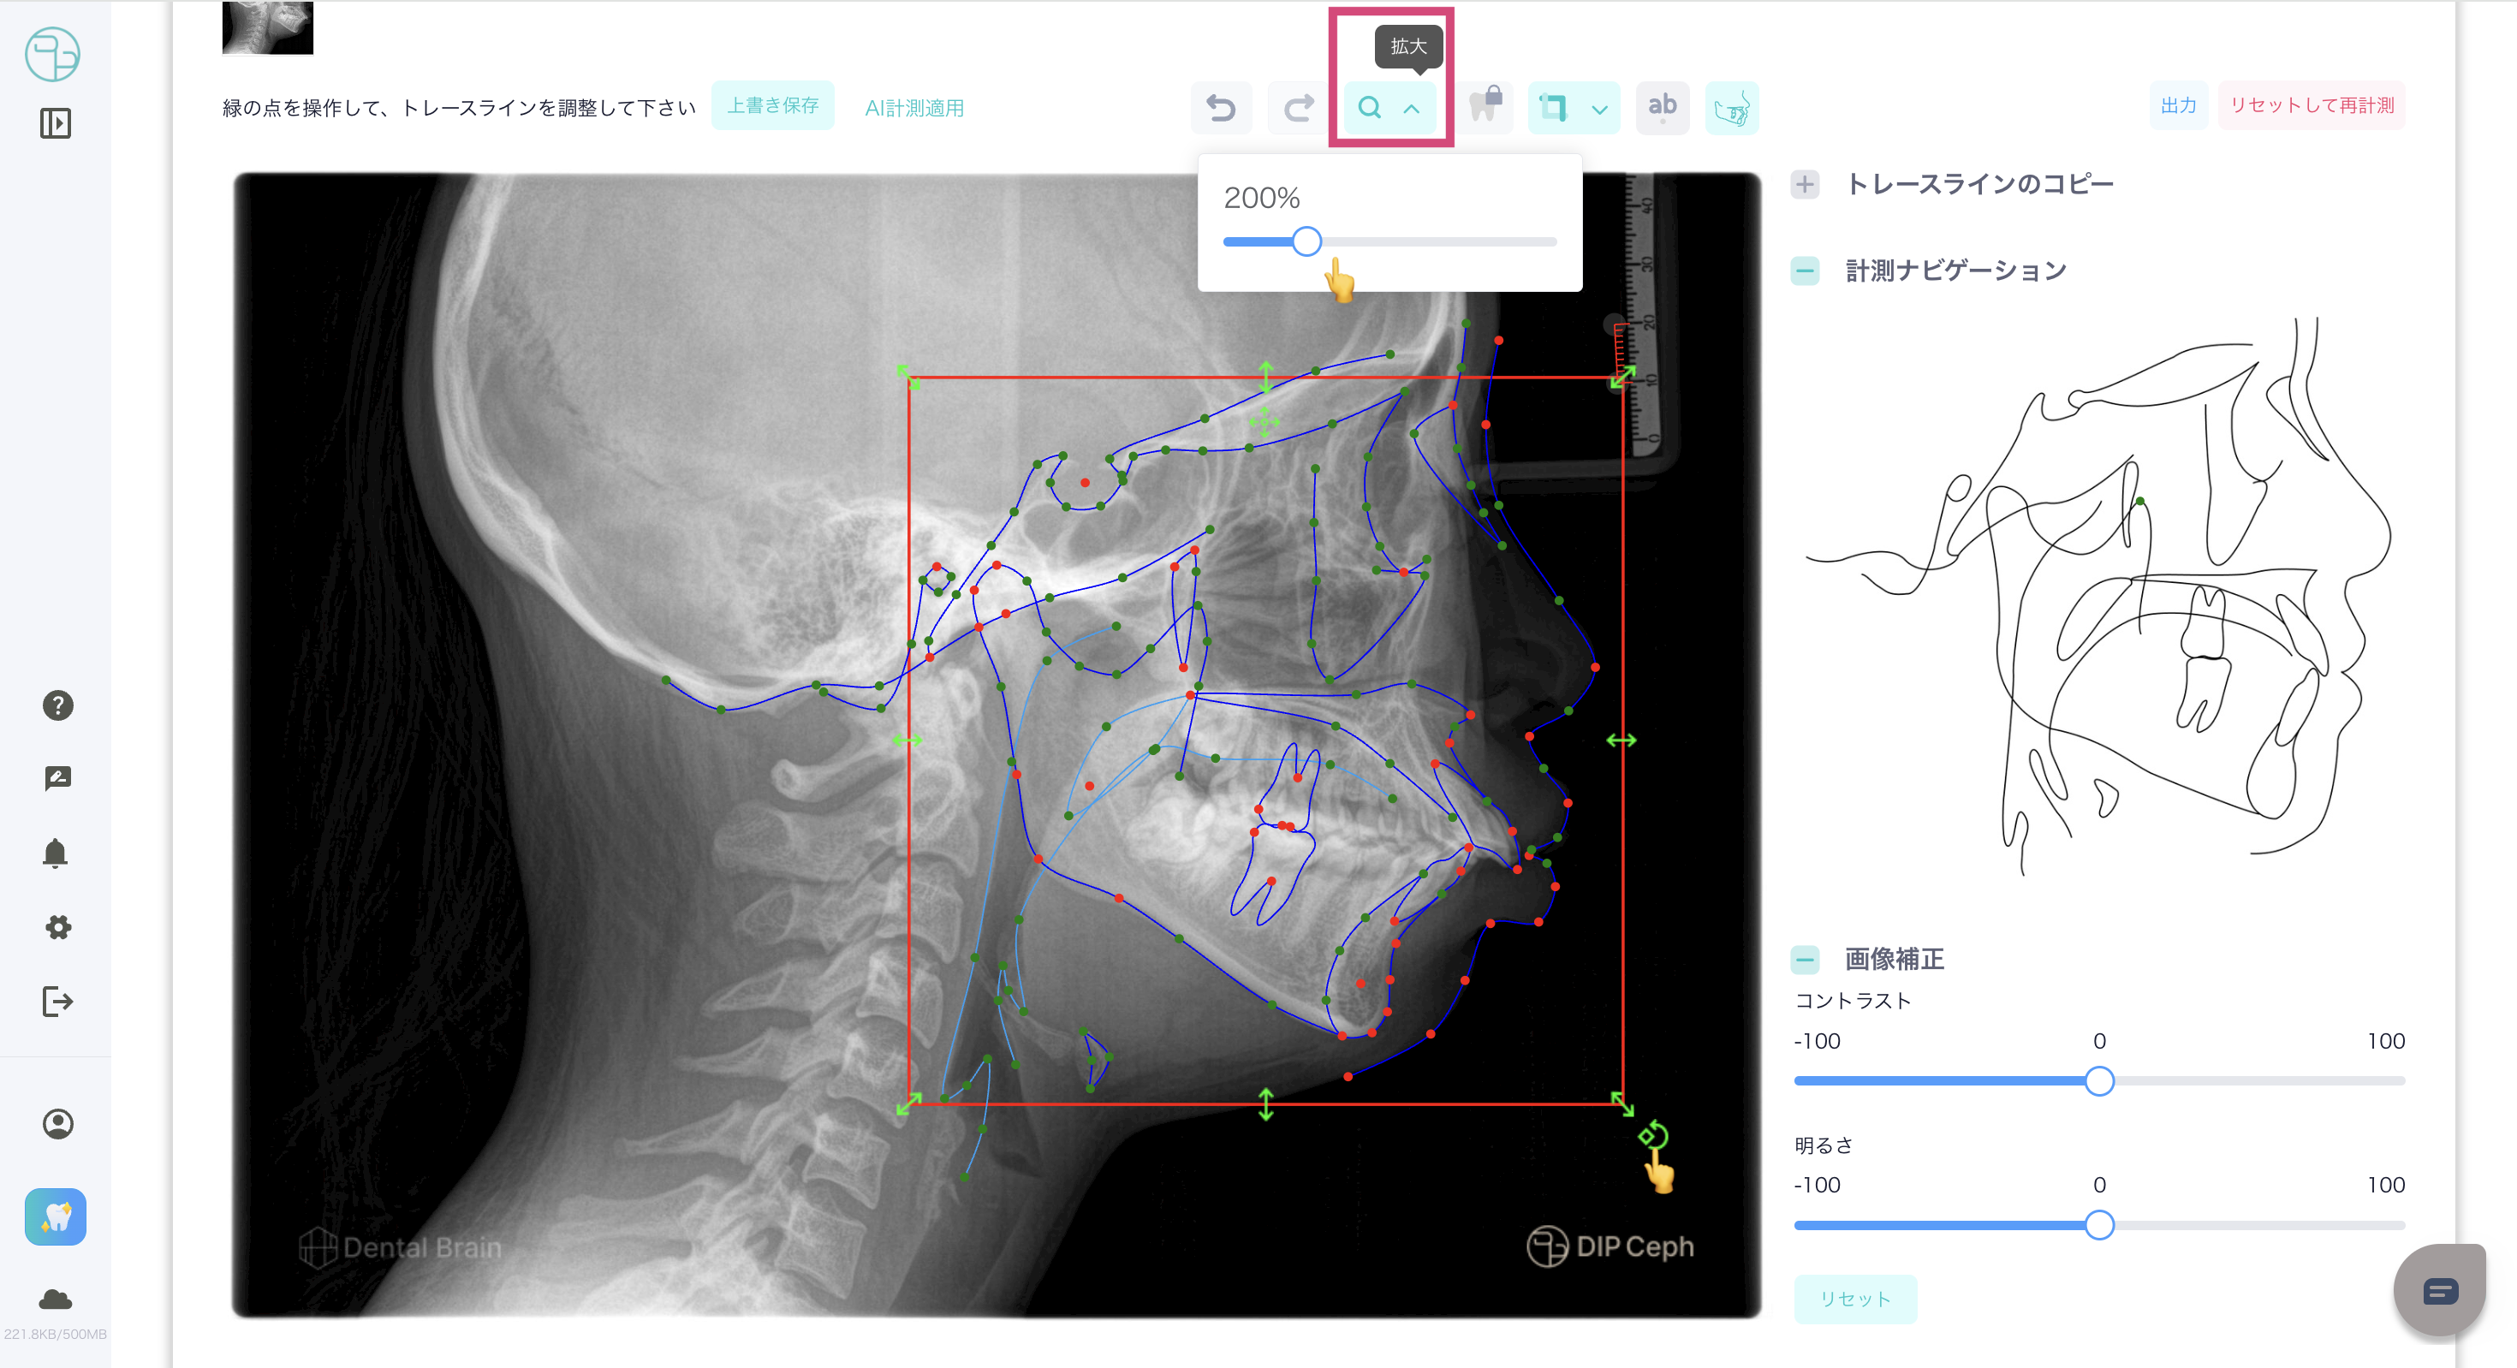Expand トレースラインのコピー section
The height and width of the screenshot is (1368, 2517).
1805,184
